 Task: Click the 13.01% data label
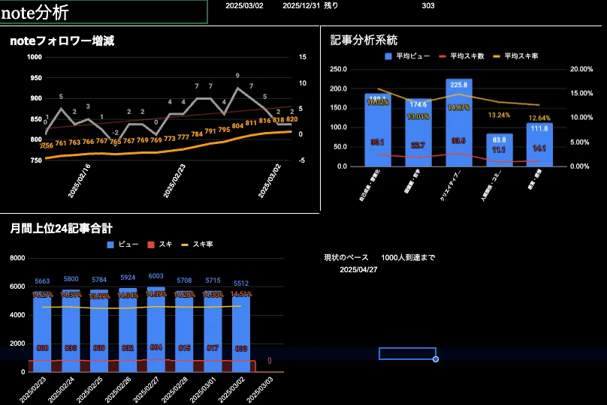tap(418, 116)
